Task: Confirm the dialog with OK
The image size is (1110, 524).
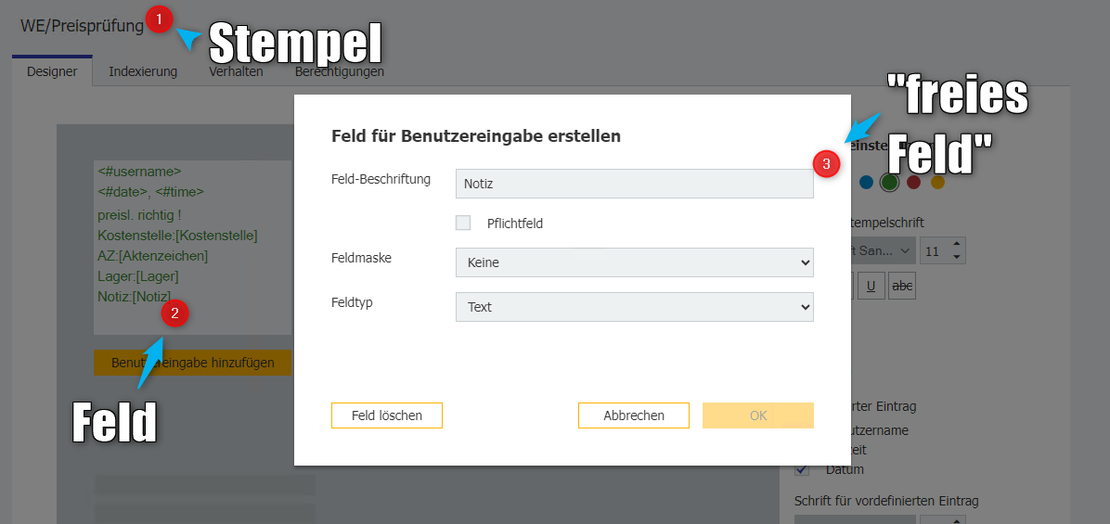Action: point(758,415)
